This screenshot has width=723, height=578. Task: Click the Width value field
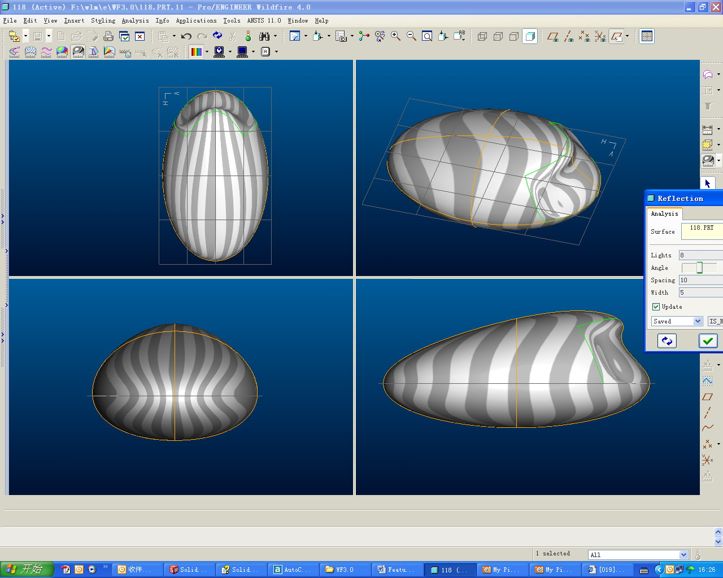700,292
